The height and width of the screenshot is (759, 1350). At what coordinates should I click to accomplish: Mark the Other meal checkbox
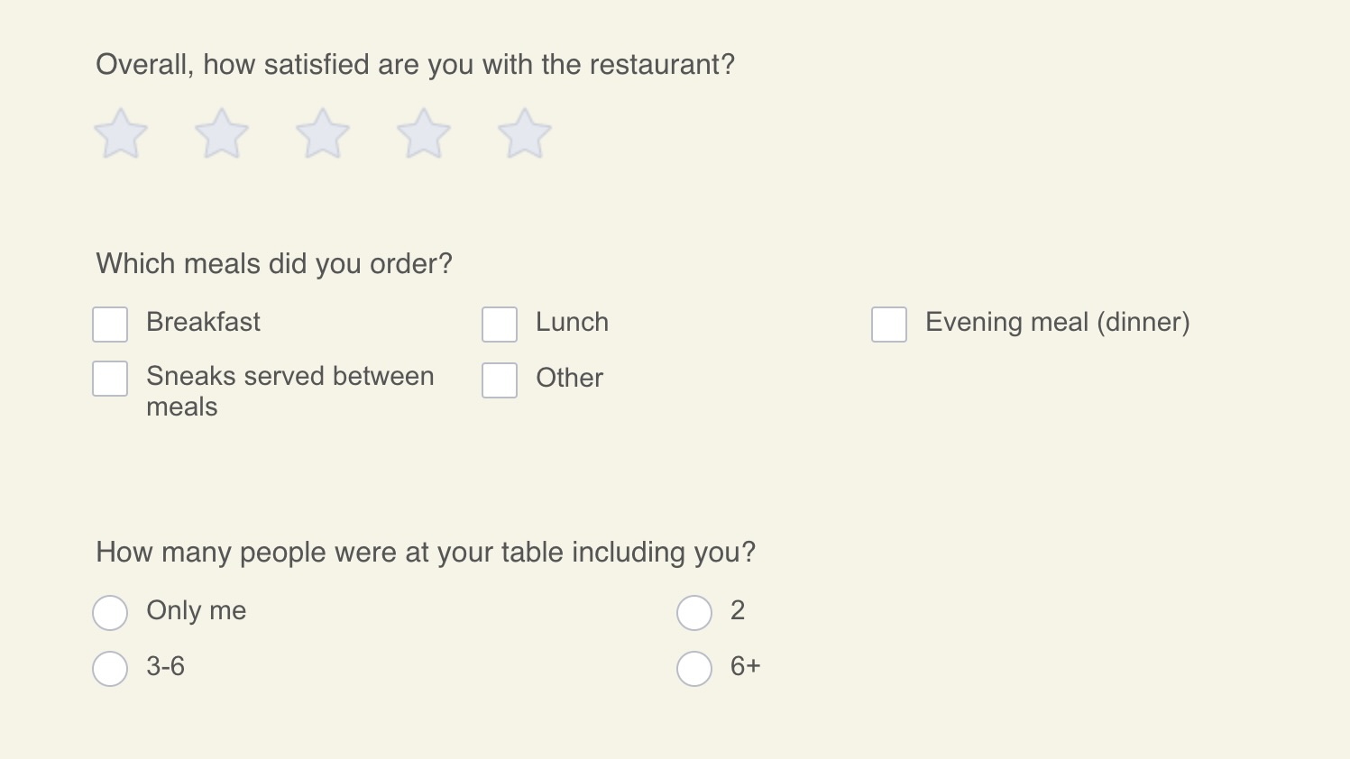pyautogui.click(x=500, y=380)
